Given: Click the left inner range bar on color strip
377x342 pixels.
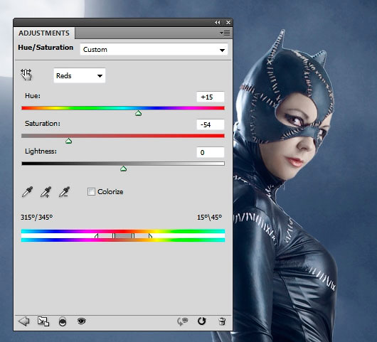Looking at the screenshot, I should pos(114,236).
